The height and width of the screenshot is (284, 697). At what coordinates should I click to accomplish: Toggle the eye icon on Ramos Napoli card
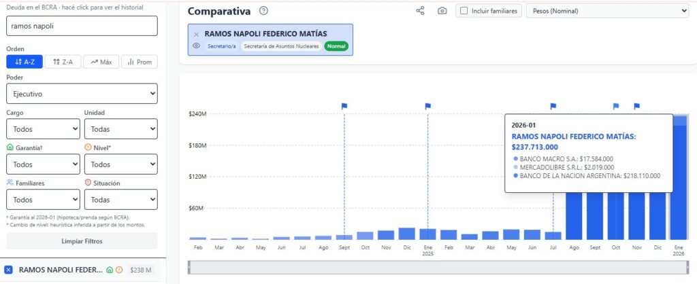pos(196,46)
